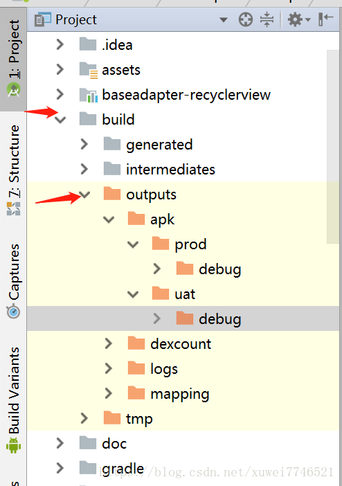Select the dexcount folder
The width and height of the screenshot is (342, 486).
[x=181, y=344]
